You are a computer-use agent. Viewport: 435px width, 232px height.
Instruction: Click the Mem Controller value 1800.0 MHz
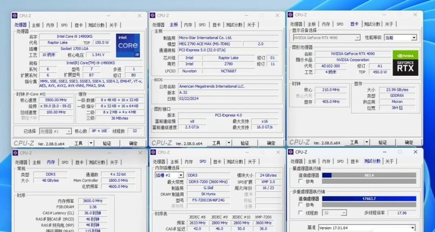coord(118,181)
